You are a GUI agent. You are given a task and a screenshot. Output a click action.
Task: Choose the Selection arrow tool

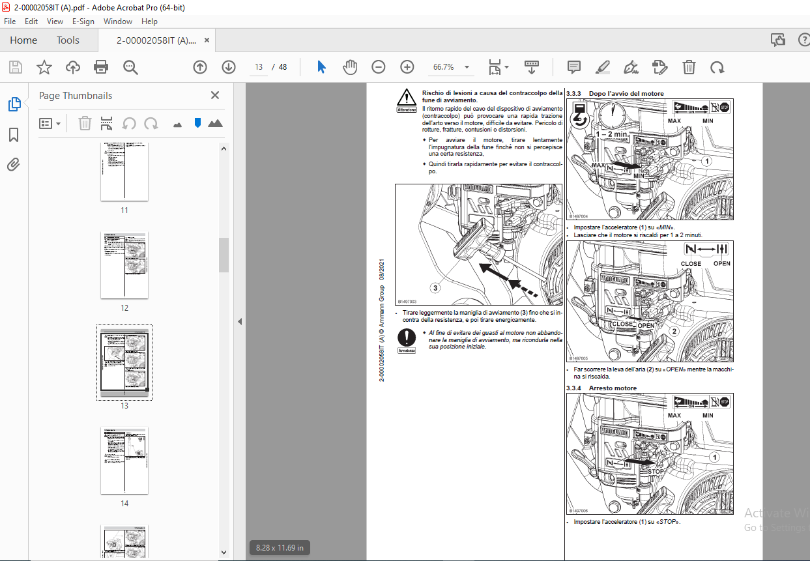(321, 67)
